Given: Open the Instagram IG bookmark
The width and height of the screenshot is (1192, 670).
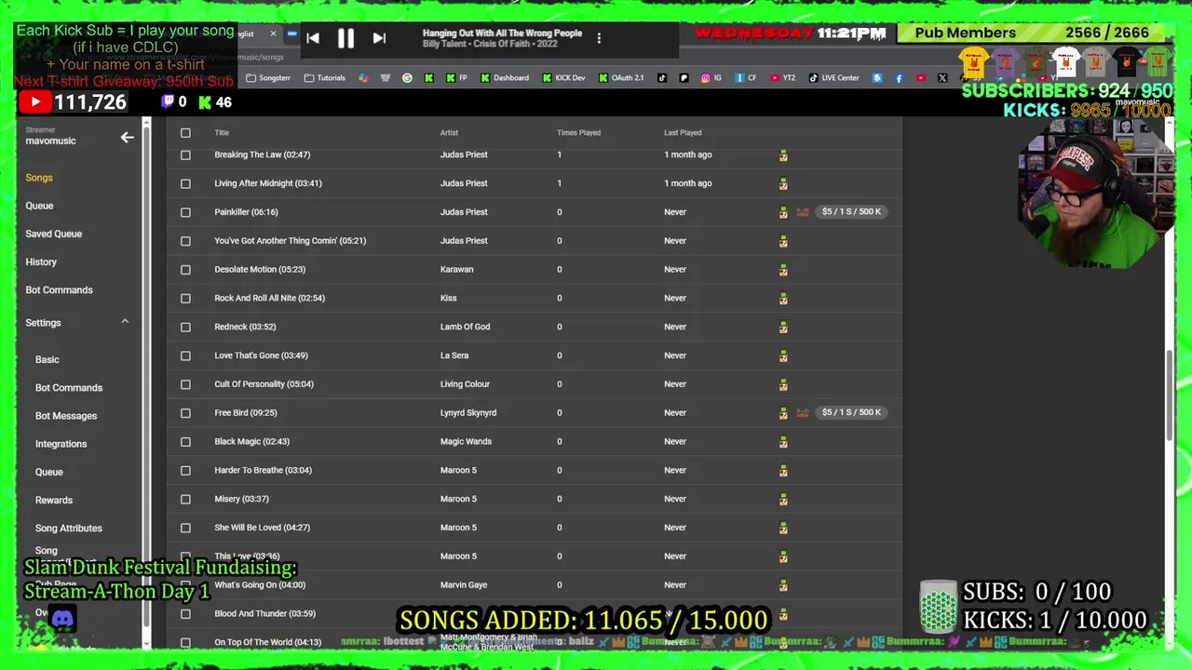Looking at the screenshot, I should point(711,78).
